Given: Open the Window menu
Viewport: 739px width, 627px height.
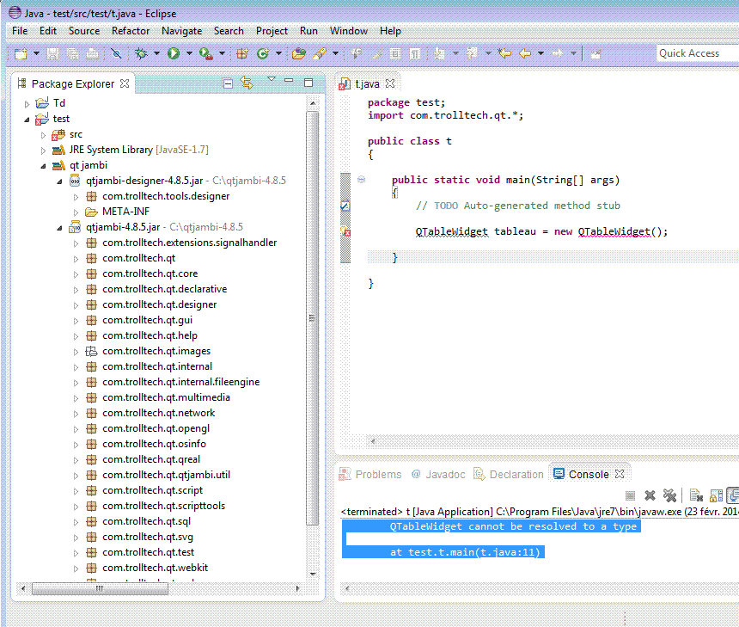Looking at the screenshot, I should tap(349, 31).
